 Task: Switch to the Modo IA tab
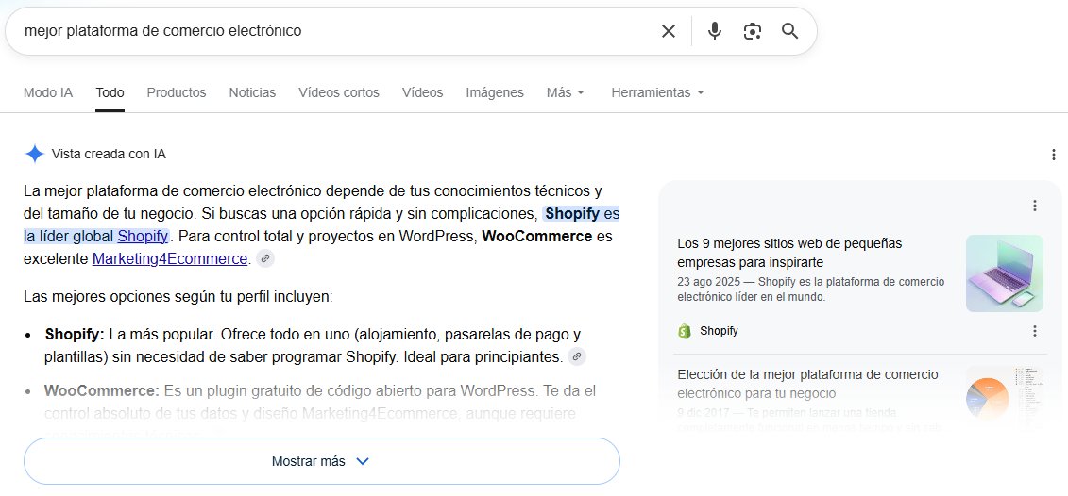47,92
